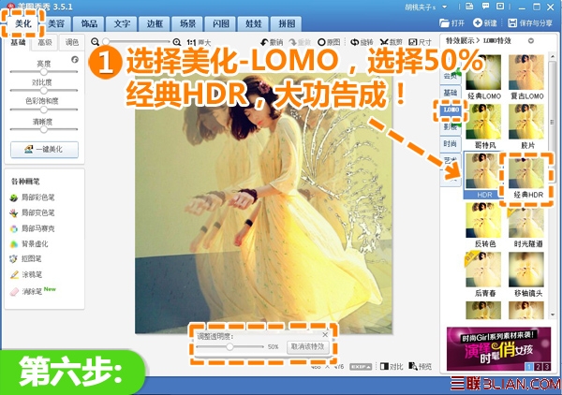Screen dimensions: 562x395
Task: Go to the 闪图 animated image tab
Action: (x=221, y=24)
